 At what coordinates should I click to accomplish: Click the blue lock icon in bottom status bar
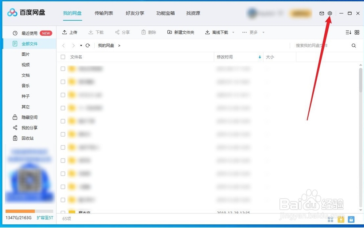click(351, 219)
